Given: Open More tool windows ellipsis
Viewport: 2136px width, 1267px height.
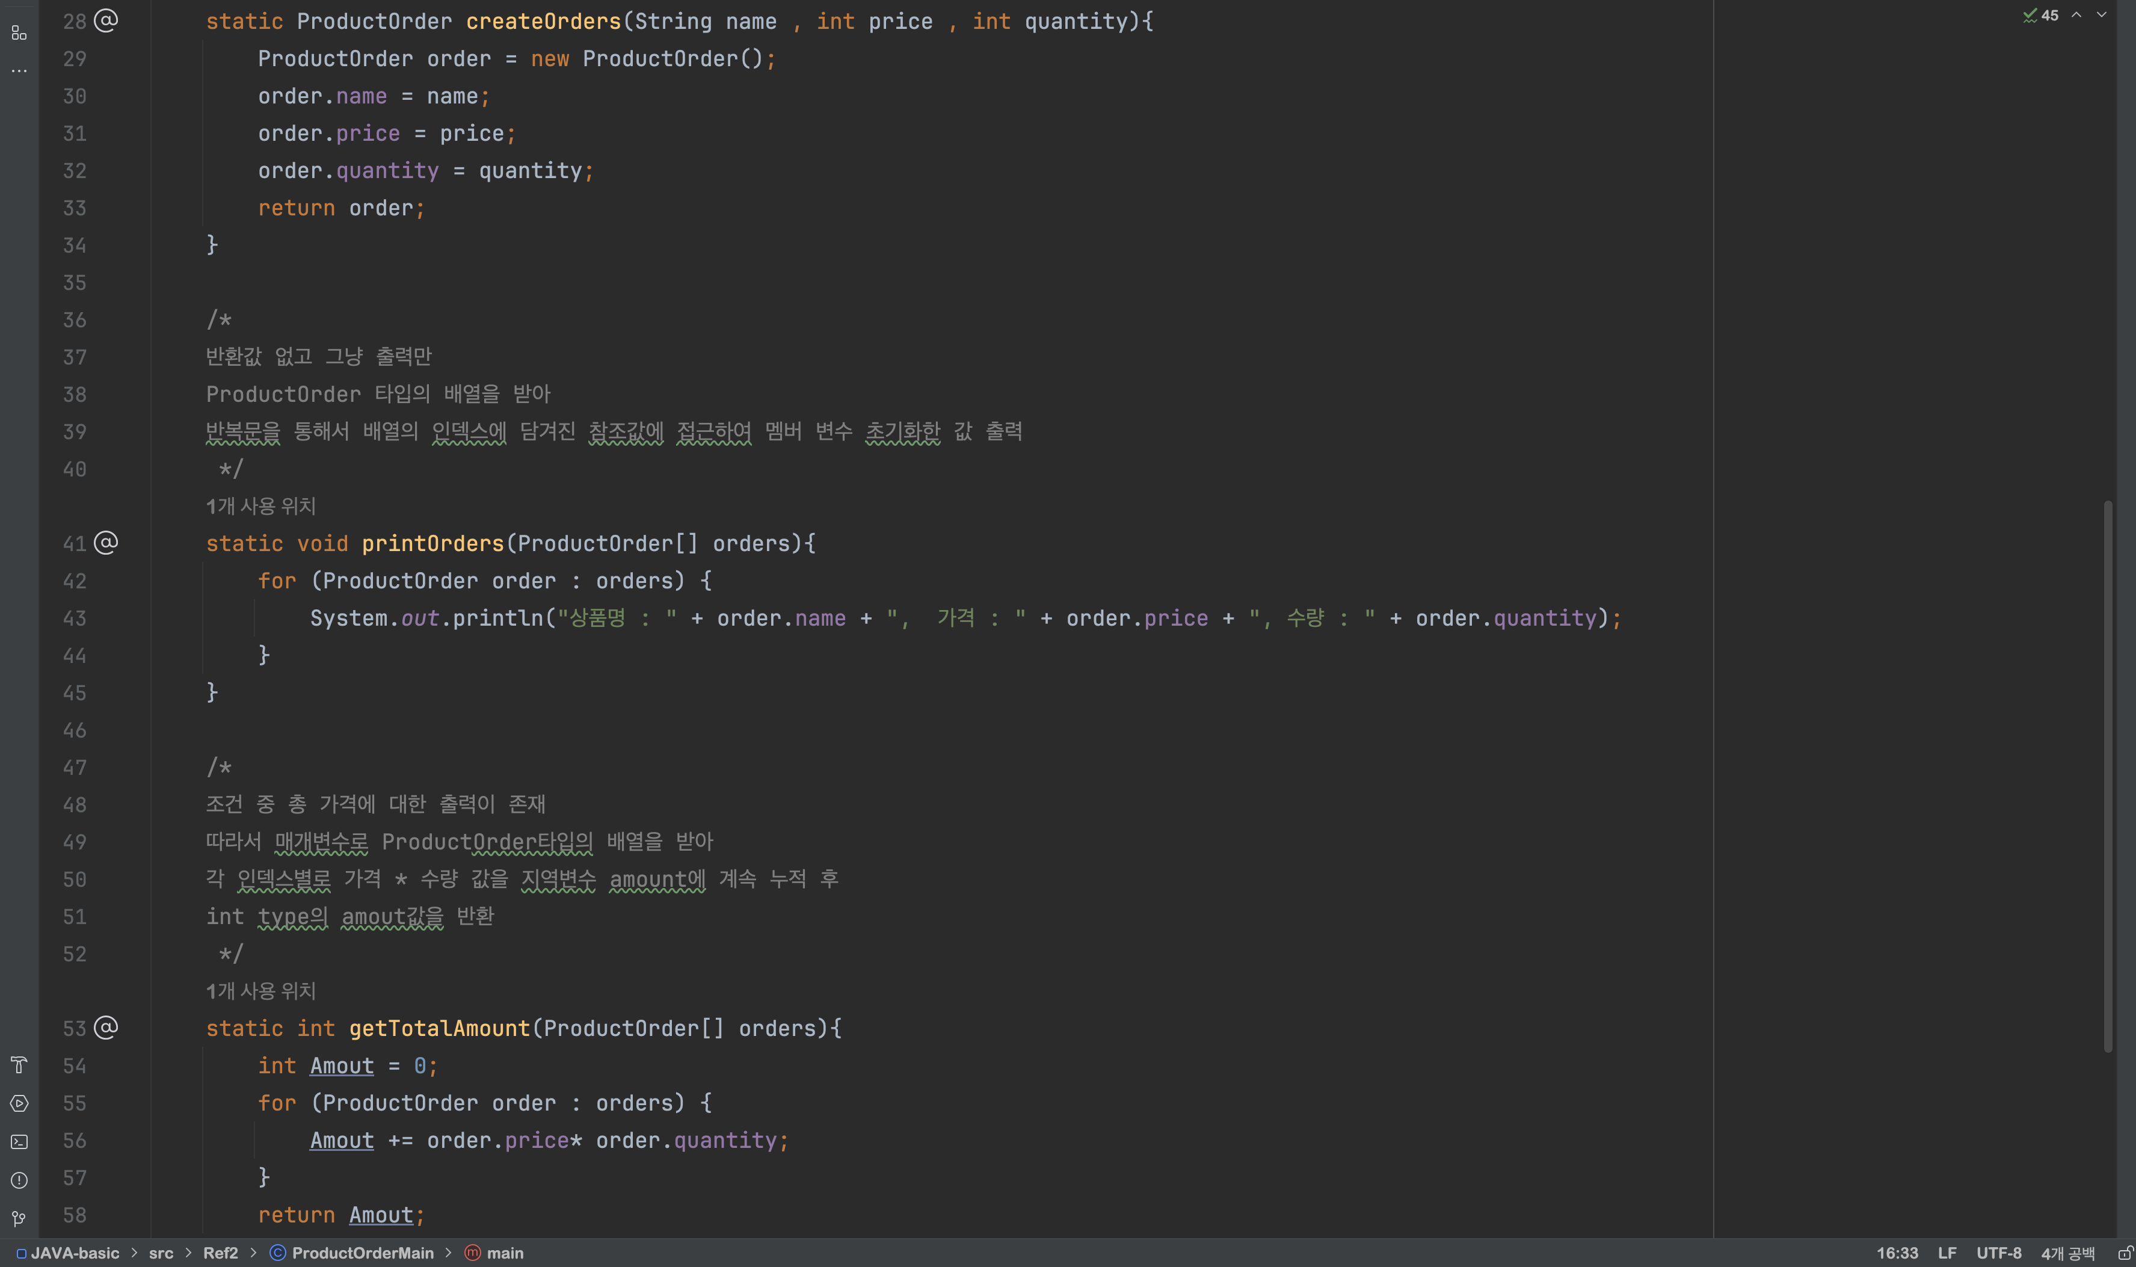Looking at the screenshot, I should pos(19,71).
